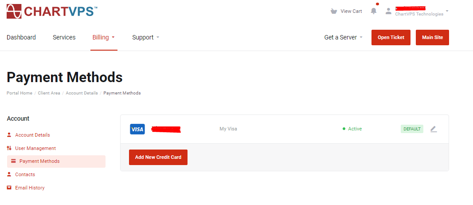Click the Visa card logo
Image resolution: width=473 pixels, height=205 pixels.
(x=137, y=129)
